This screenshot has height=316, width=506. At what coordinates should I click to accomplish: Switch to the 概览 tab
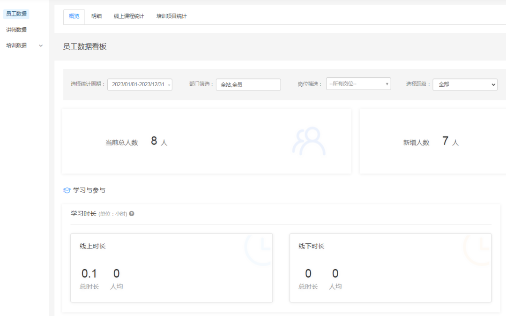point(74,16)
